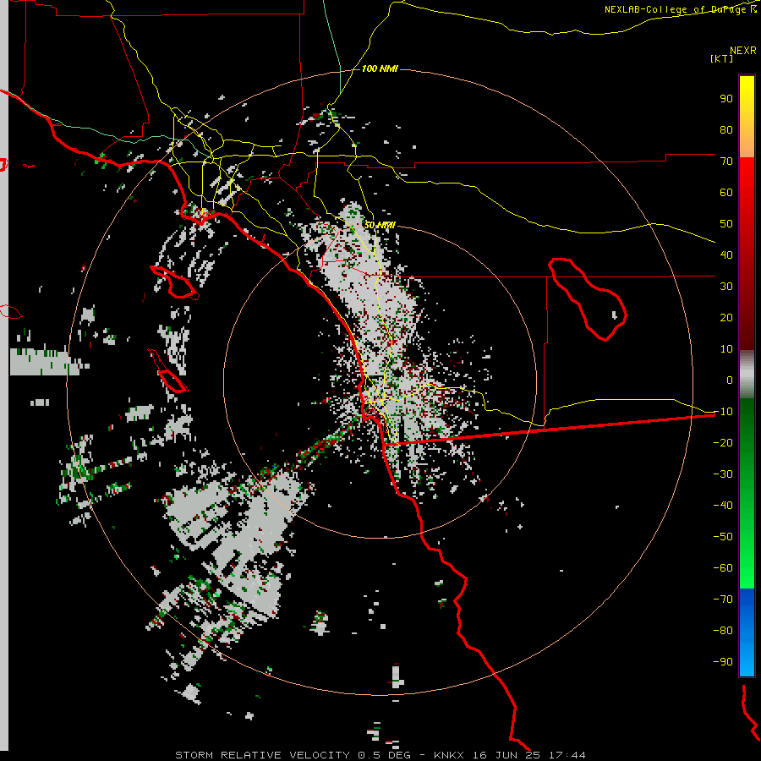The image size is (761, 761).
Task: Click the 100 NMI range ring label
Action: [x=380, y=69]
